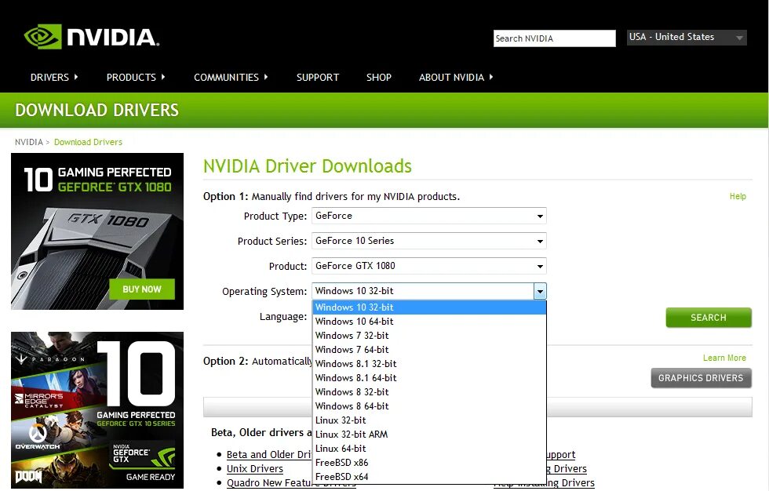The height and width of the screenshot is (491, 769).
Task: Open the USA - United States region selector
Action: [x=687, y=37]
